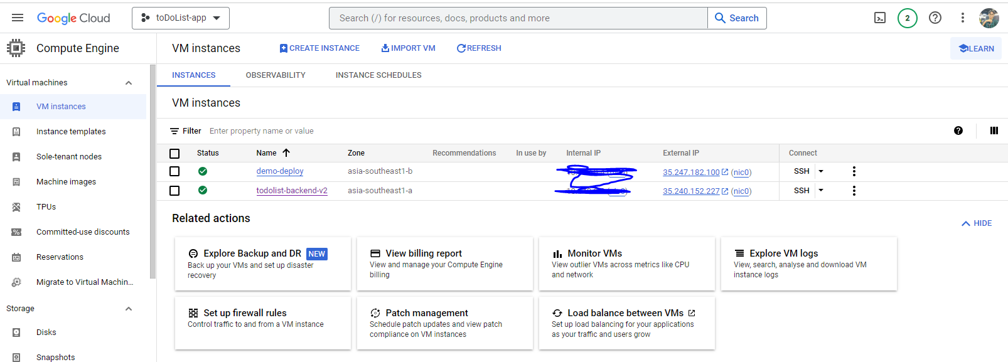Click the Machine images sidebar icon
The height and width of the screenshot is (362, 1008).
(x=16, y=182)
